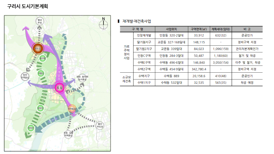Click the 수택1지구 row name
The width and height of the screenshot is (274, 154).
[144, 83]
